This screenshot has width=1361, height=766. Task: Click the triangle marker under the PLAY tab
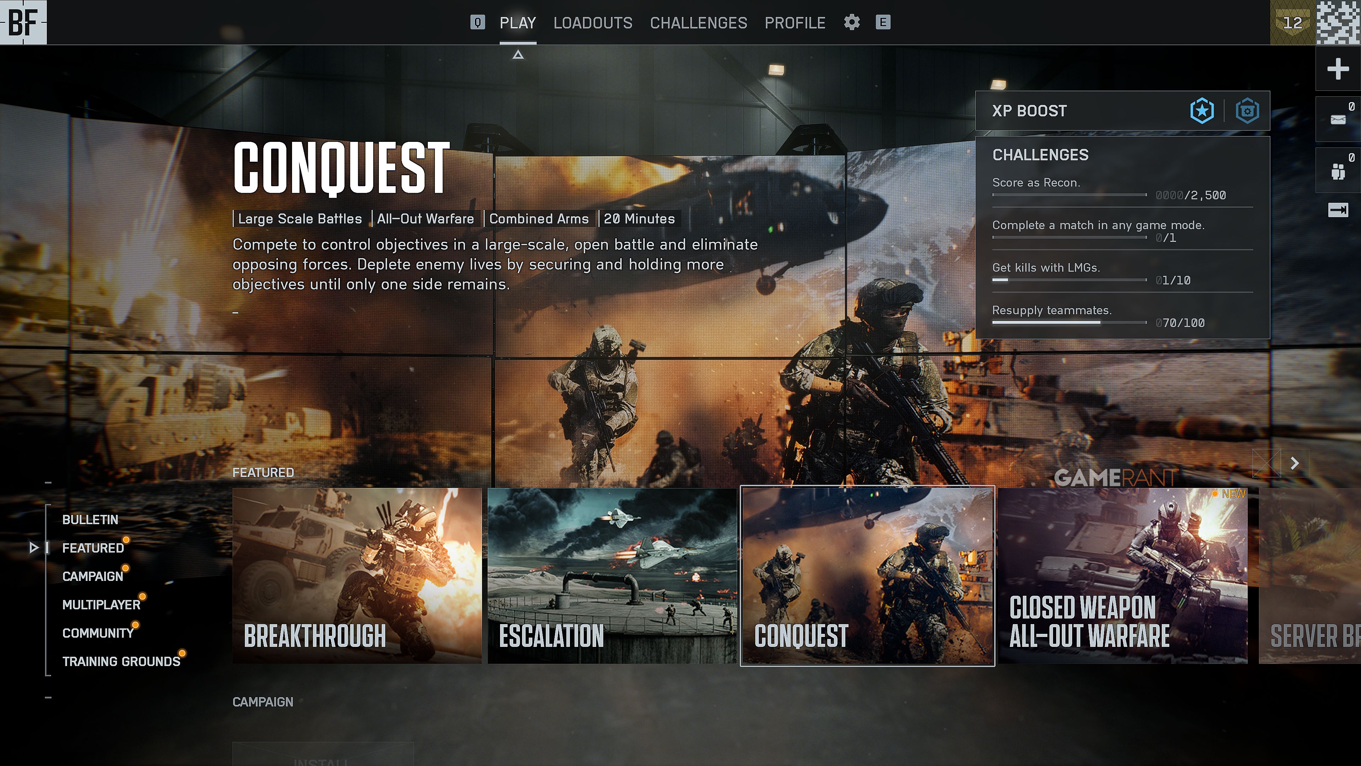(518, 55)
